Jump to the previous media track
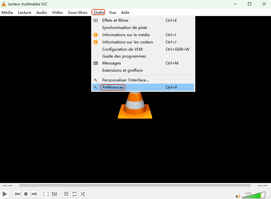The height and width of the screenshot is (199, 271). pos(18,194)
